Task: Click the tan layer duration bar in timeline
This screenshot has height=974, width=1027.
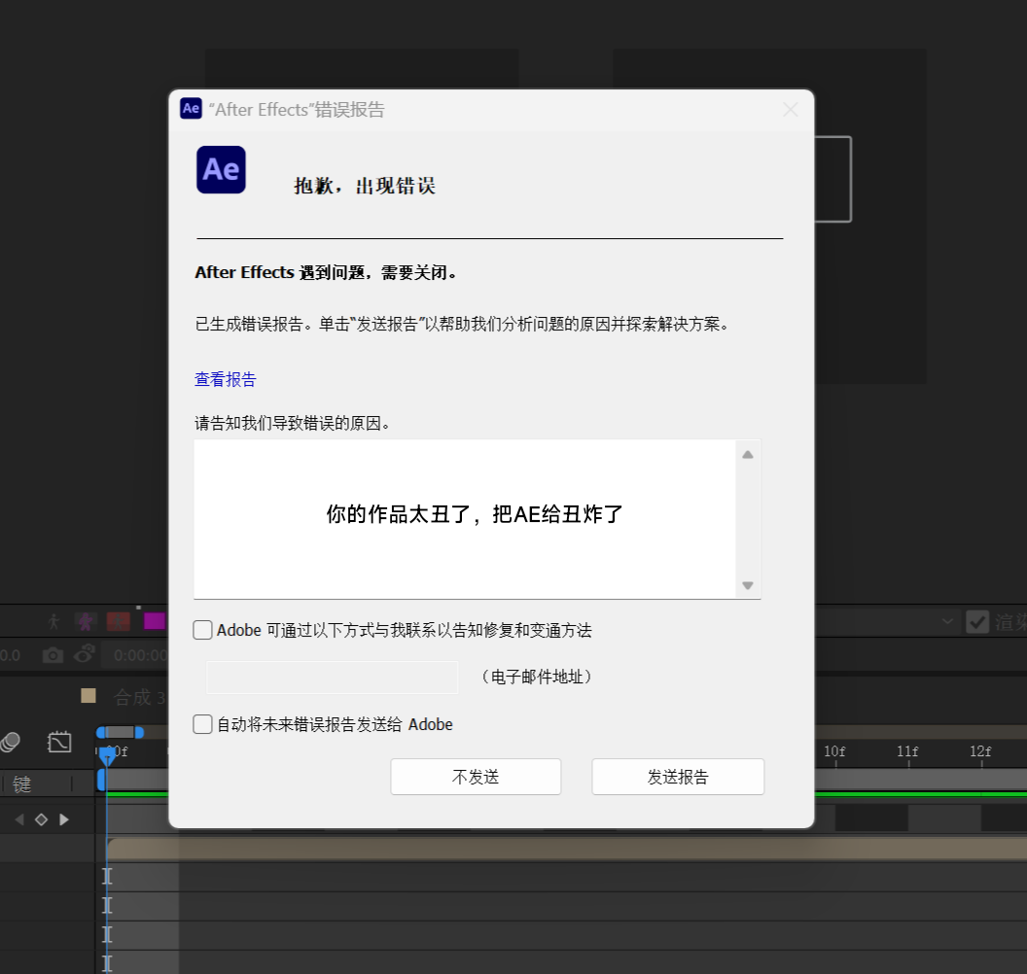Action: coord(567,849)
